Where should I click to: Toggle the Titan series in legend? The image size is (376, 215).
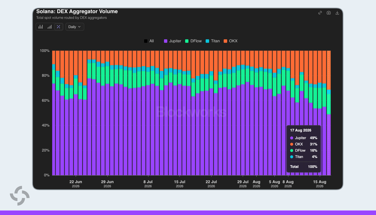click(x=213, y=41)
